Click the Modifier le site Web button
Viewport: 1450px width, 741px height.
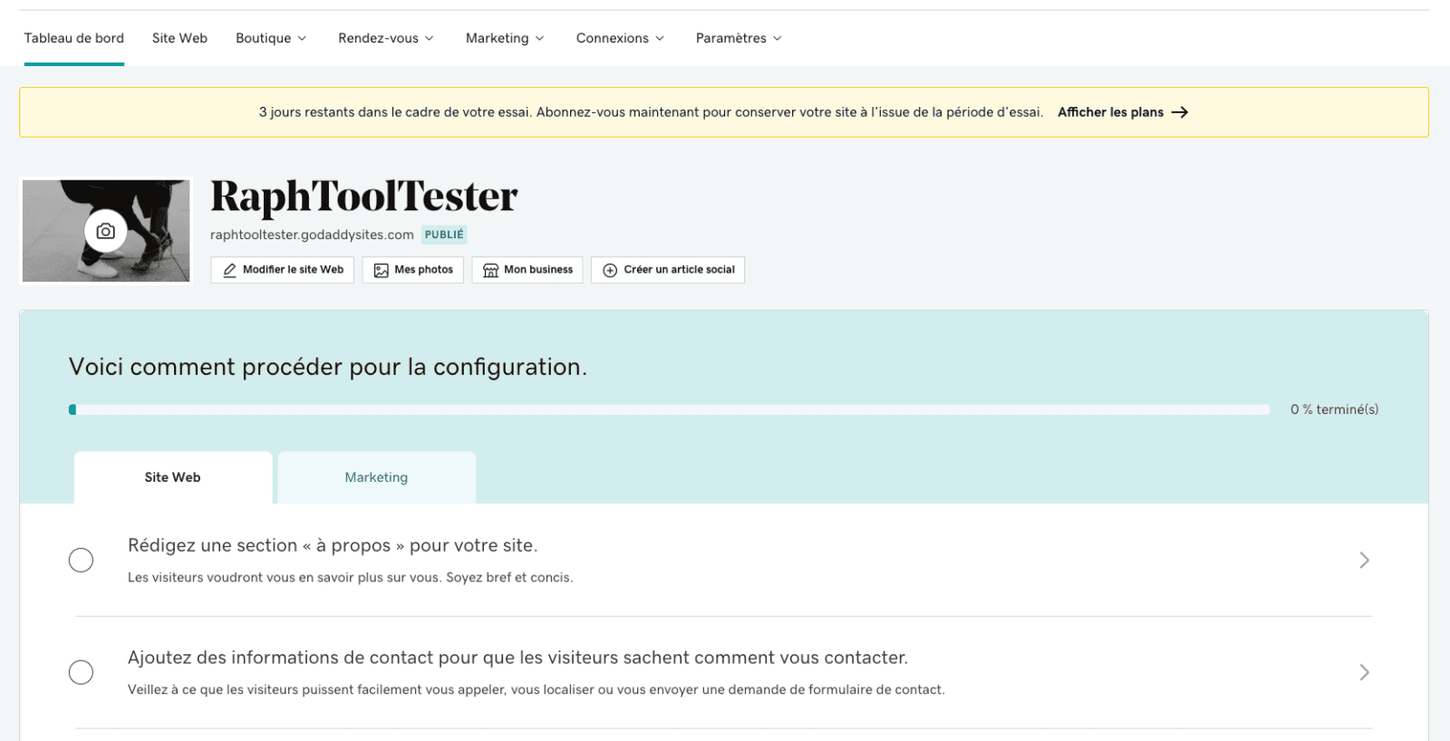(x=283, y=270)
